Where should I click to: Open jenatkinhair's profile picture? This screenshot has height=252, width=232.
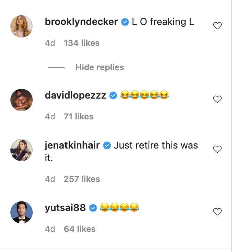(22, 150)
